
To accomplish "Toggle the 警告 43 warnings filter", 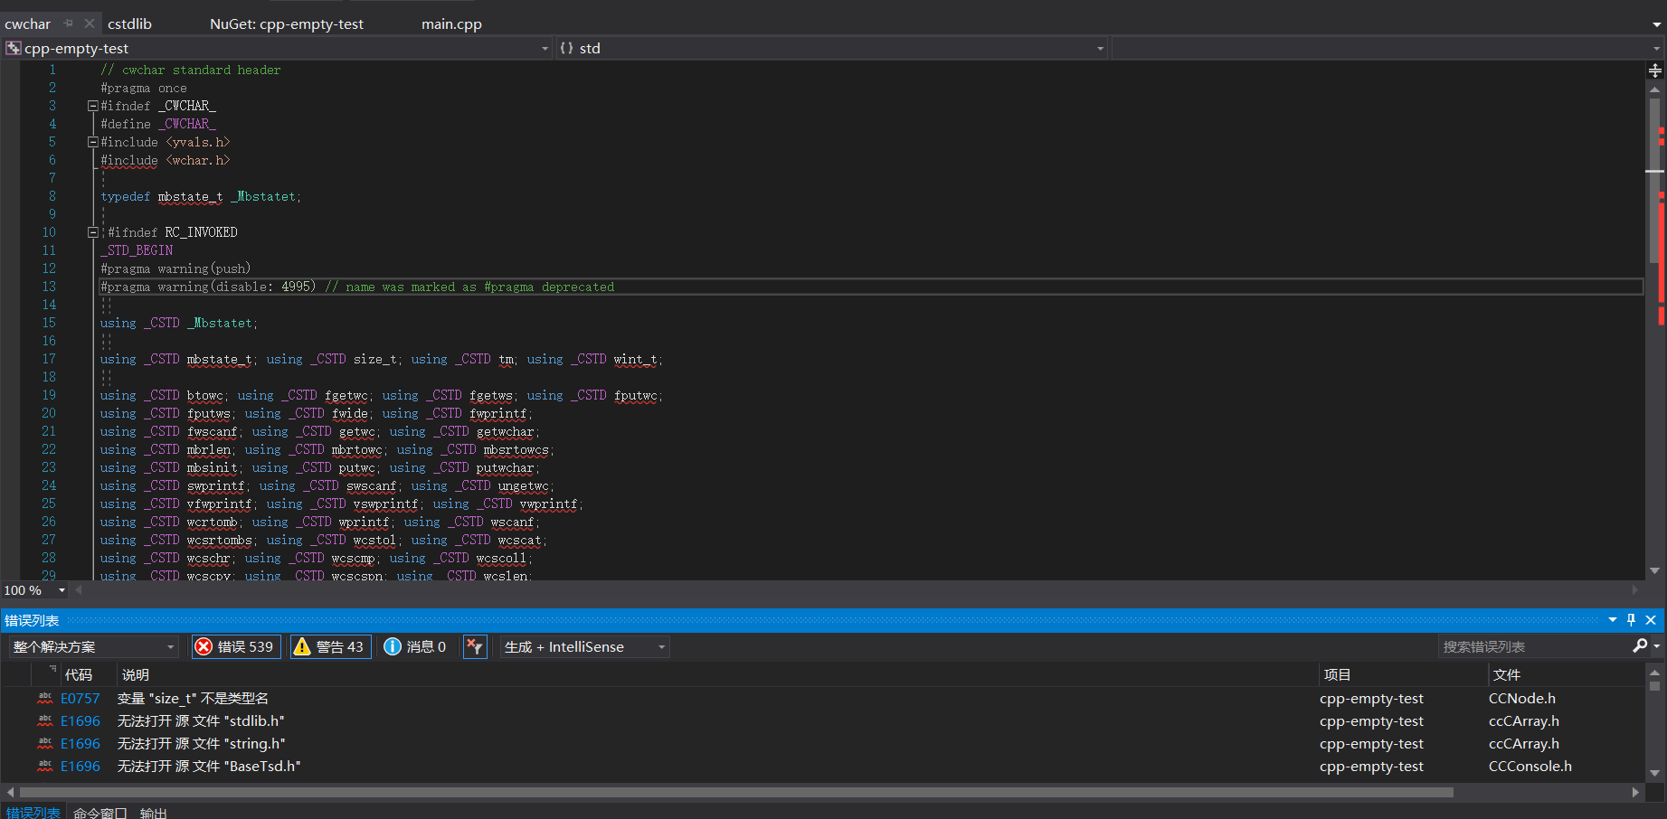I will 330,646.
